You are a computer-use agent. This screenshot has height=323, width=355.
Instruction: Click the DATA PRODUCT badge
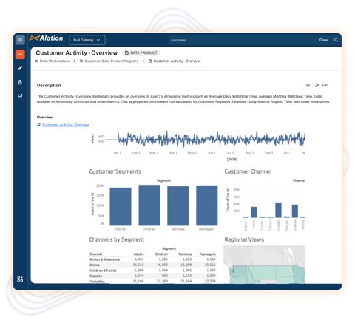pyautogui.click(x=141, y=52)
